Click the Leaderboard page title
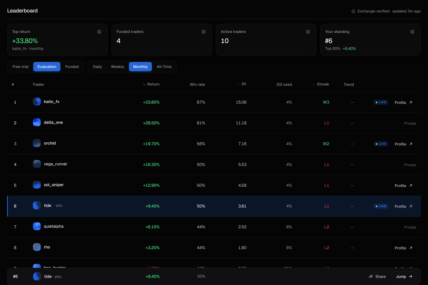Screen dimensions: 428x285 22,11
